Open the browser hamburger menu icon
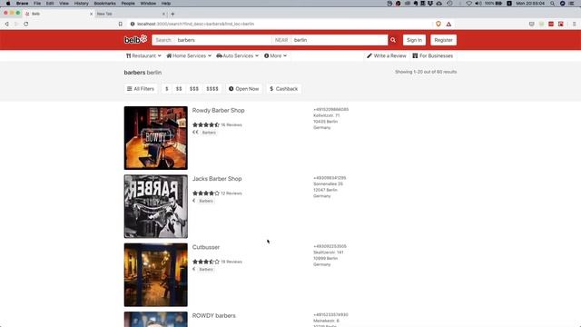Image resolution: width=581 pixels, height=327 pixels. pos(575,24)
